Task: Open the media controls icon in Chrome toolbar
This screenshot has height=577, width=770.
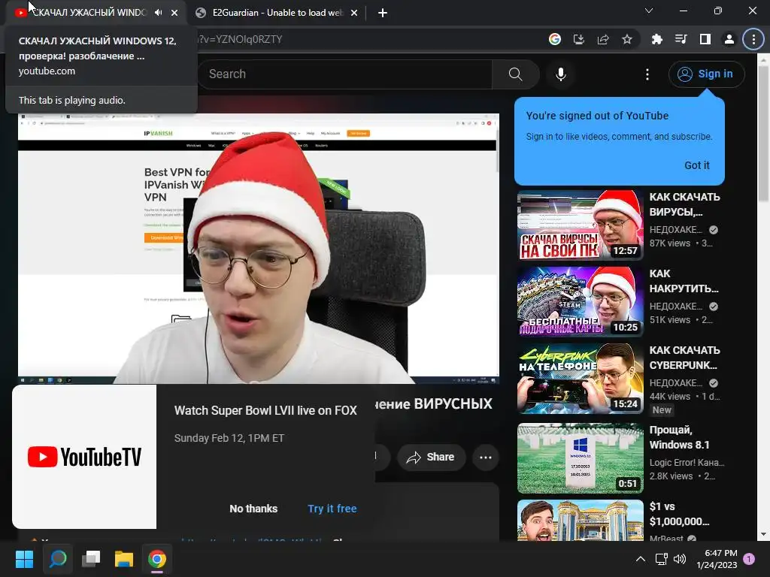Action: tap(681, 39)
